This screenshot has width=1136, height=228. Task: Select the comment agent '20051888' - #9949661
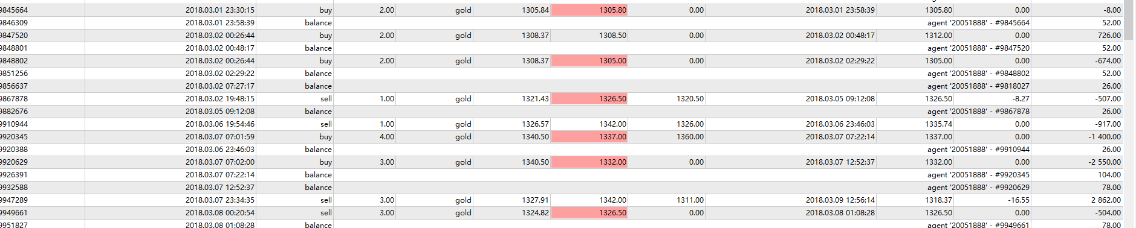click(x=978, y=225)
